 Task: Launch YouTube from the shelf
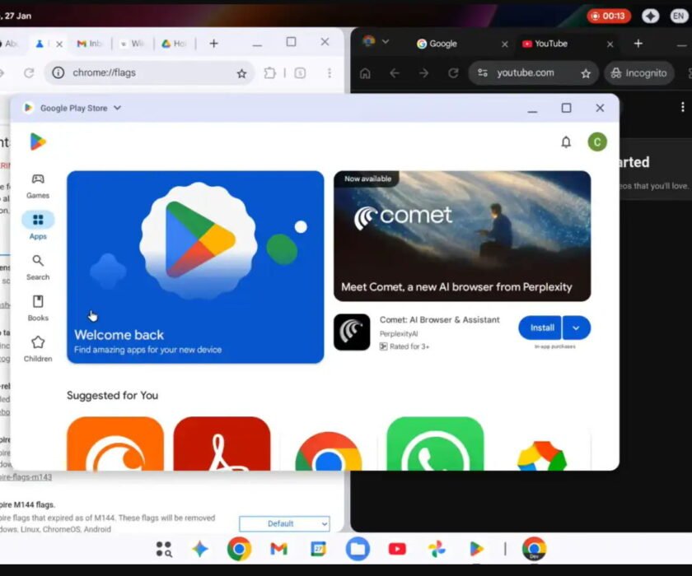click(x=397, y=548)
